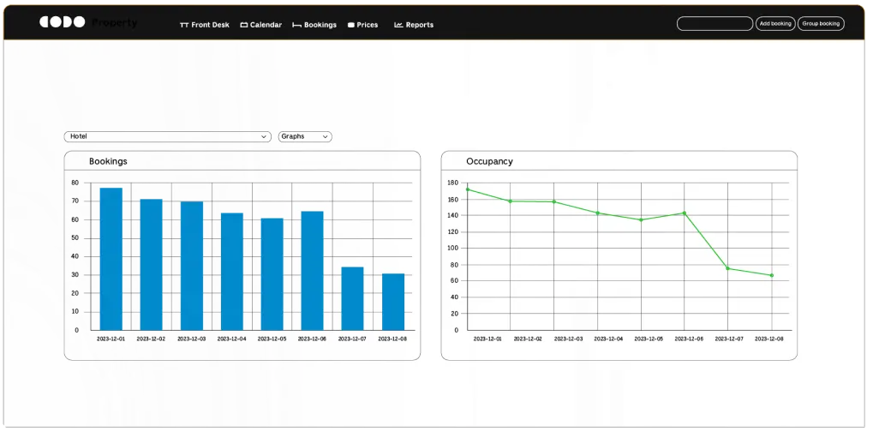Click the 2023-12-08 Occupancy data point

(x=771, y=275)
